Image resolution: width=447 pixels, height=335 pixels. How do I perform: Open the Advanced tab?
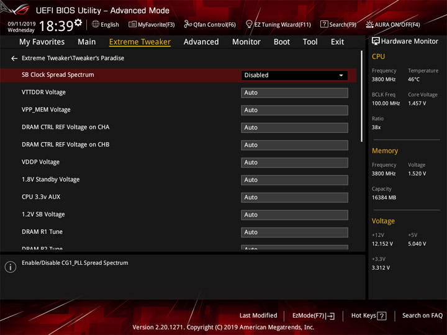pos(201,42)
